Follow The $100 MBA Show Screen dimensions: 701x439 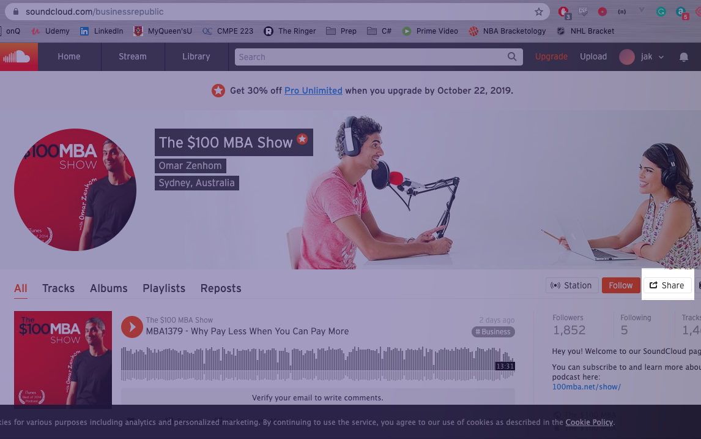tap(621, 285)
